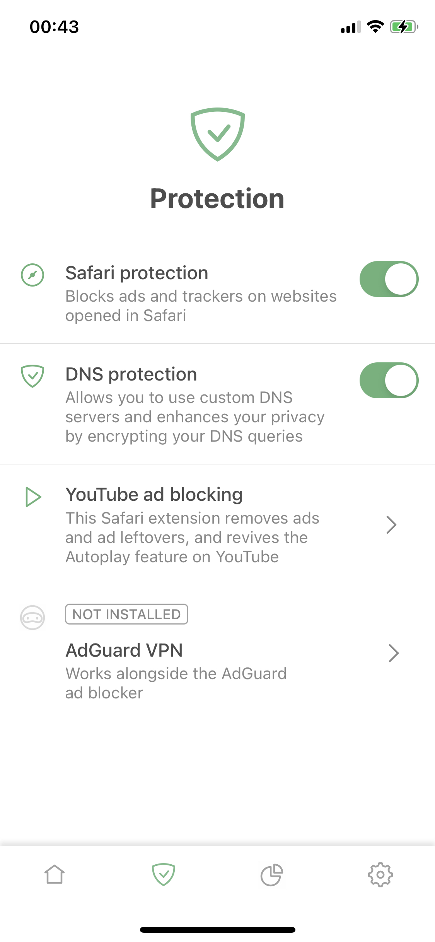435x942 pixels.
Task: Open the AdGuard VPN title
Action: 124,650
